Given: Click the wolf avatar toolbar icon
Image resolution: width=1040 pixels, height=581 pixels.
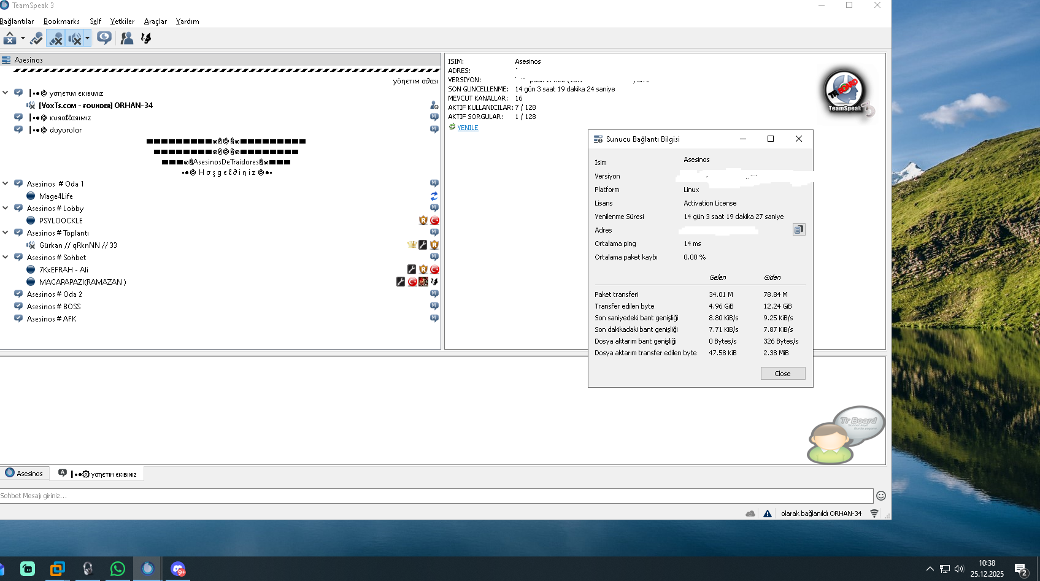Looking at the screenshot, I should pos(146,38).
